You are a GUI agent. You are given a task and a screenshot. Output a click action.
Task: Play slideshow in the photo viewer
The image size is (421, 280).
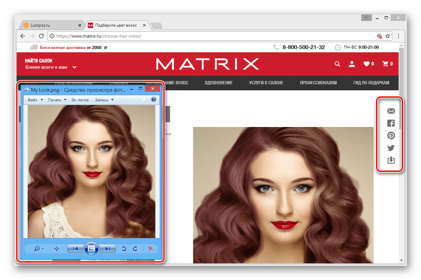(x=91, y=249)
